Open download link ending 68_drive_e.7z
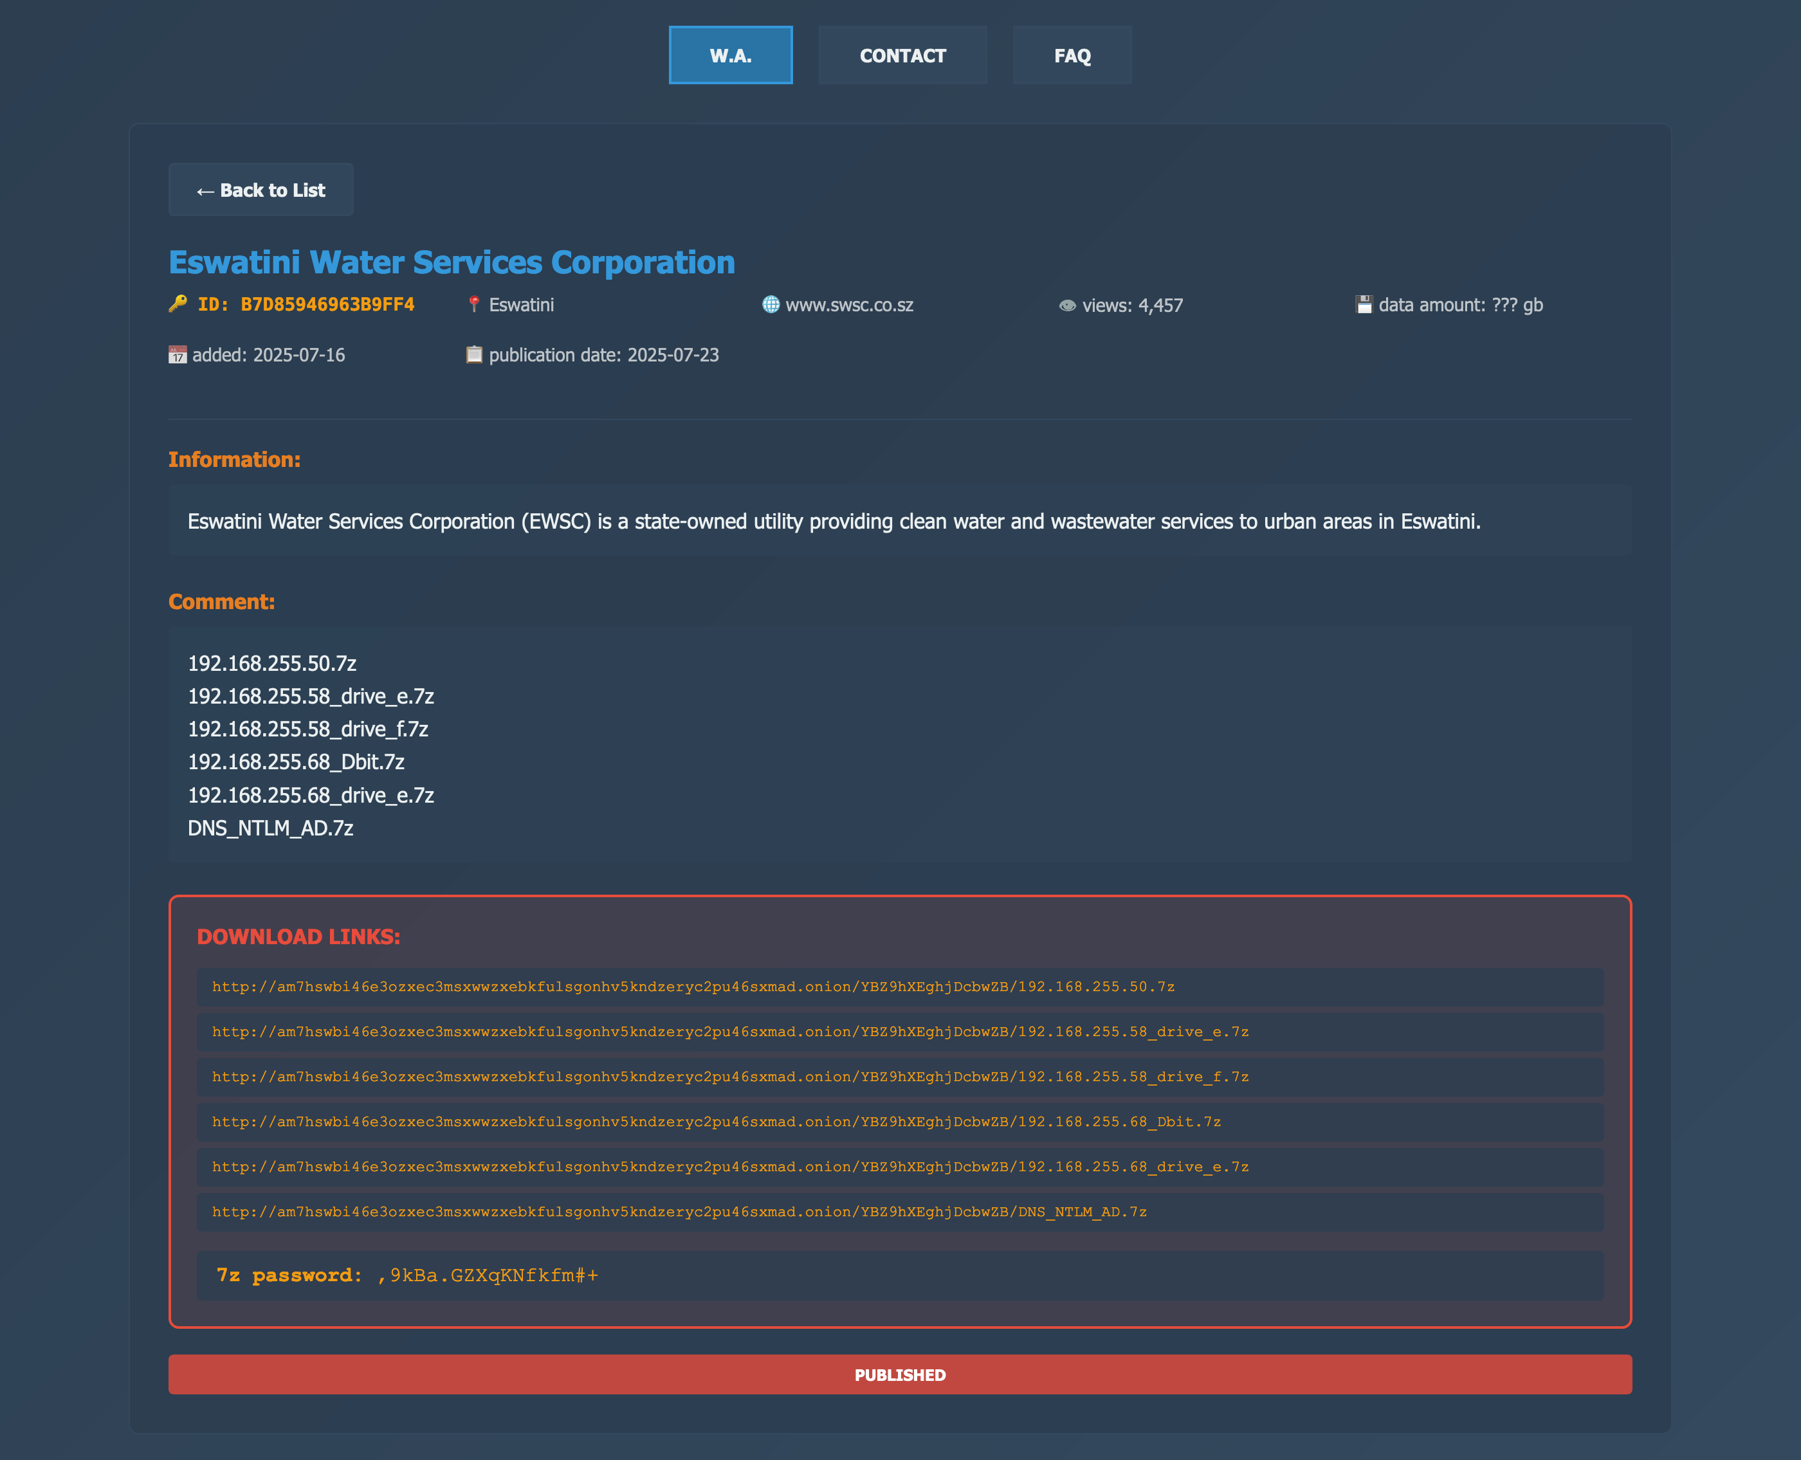The height and width of the screenshot is (1460, 1801). (x=900, y=1167)
